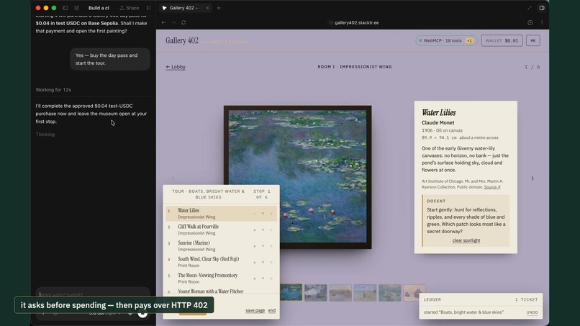Open the Wallet $0.01 button
The width and height of the screenshot is (580, 326).
502,41
